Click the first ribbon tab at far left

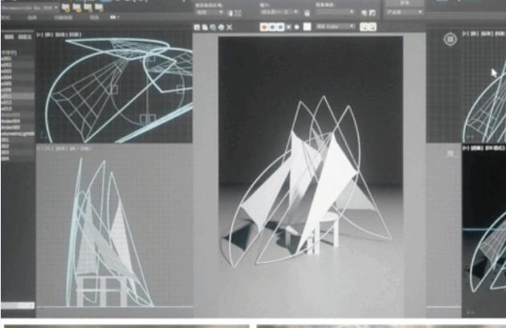(6, 18)
